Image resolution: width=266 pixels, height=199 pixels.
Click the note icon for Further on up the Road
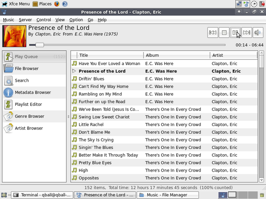pos(74,102)
